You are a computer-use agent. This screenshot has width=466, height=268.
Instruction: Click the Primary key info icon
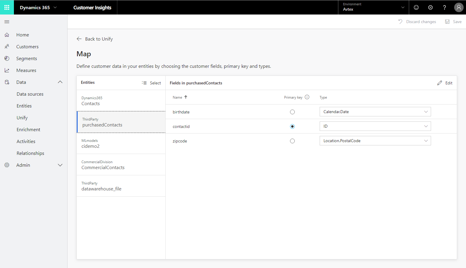pos(307,97)
